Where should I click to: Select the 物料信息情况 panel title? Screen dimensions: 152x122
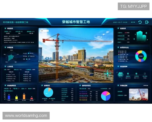click(x=86, y=86)
